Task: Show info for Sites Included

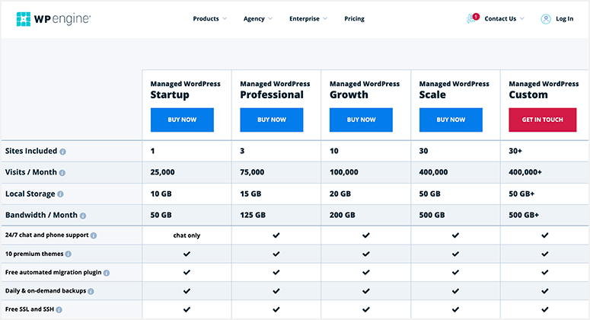Action: click(x=63, y=152)
